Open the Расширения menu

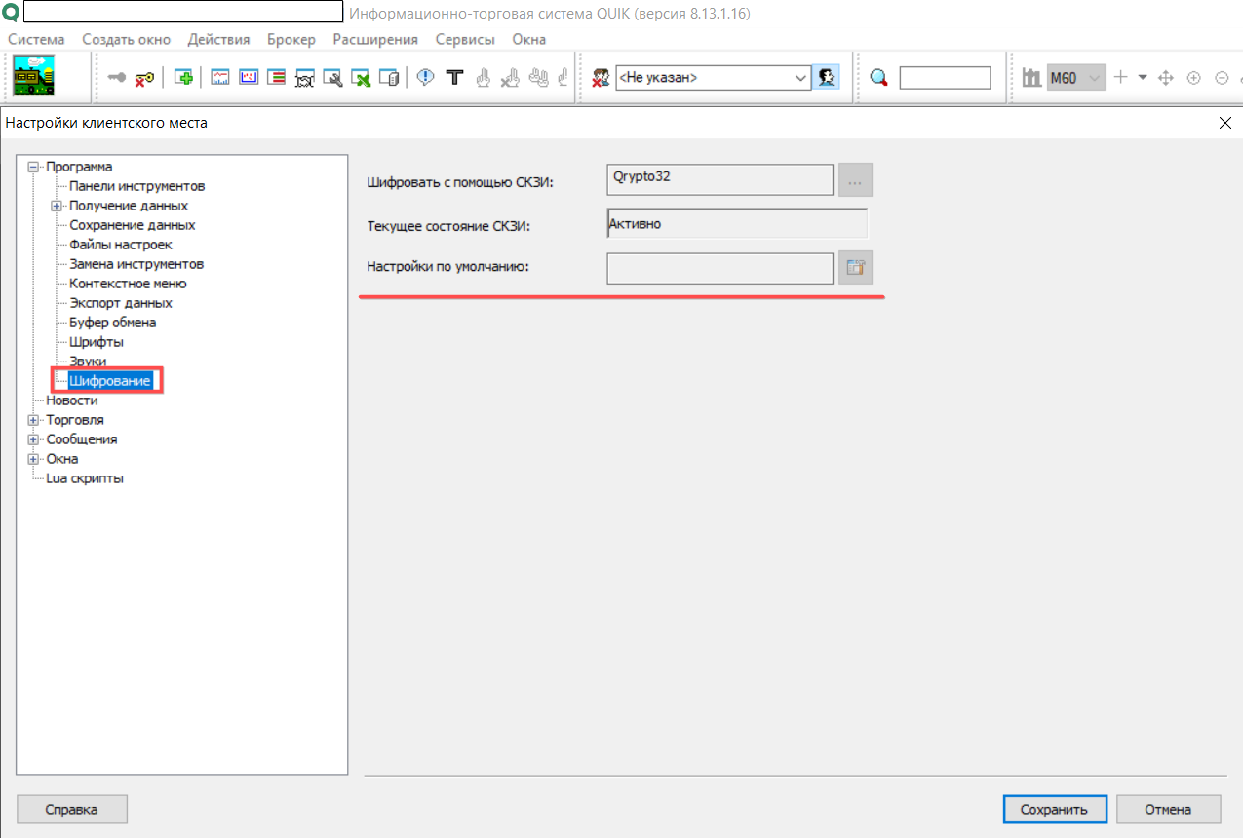click(x=375, y=39)
